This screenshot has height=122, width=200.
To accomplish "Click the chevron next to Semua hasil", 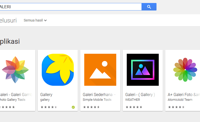I will tap(45, 20).
